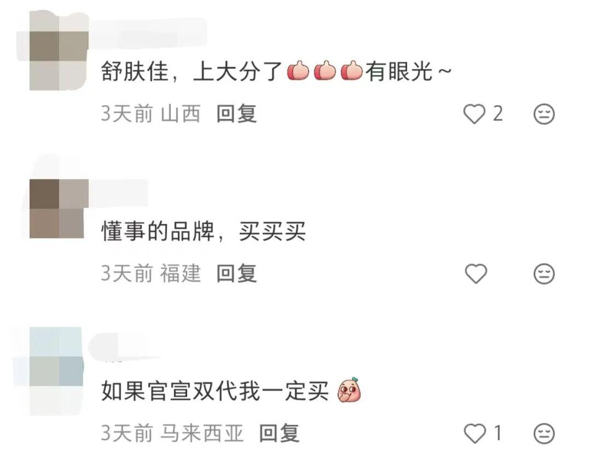
Task: Reply to the comment from 马来西亚
Action: click(279, 433)
